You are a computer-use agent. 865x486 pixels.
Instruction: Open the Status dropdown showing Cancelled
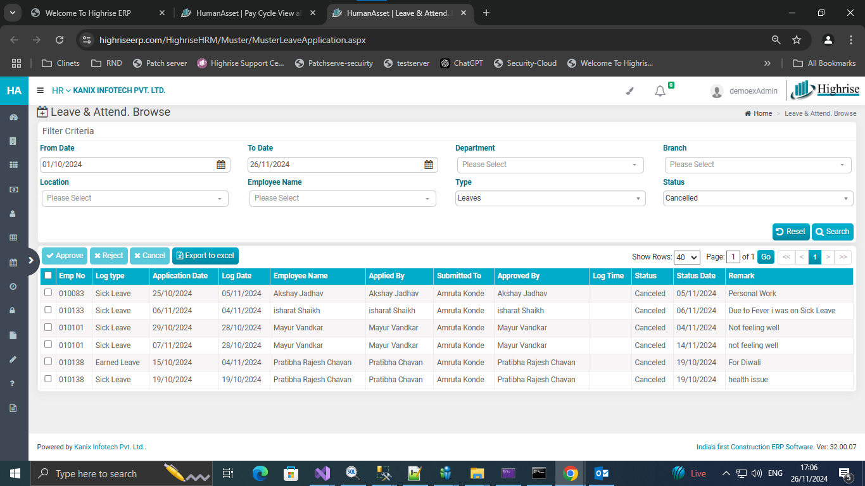(x=758, y=198)
